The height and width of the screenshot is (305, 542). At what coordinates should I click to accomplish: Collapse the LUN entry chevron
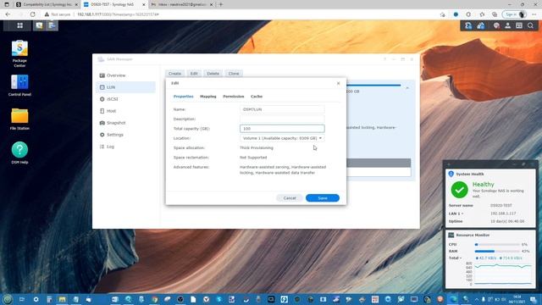(407, 88)
